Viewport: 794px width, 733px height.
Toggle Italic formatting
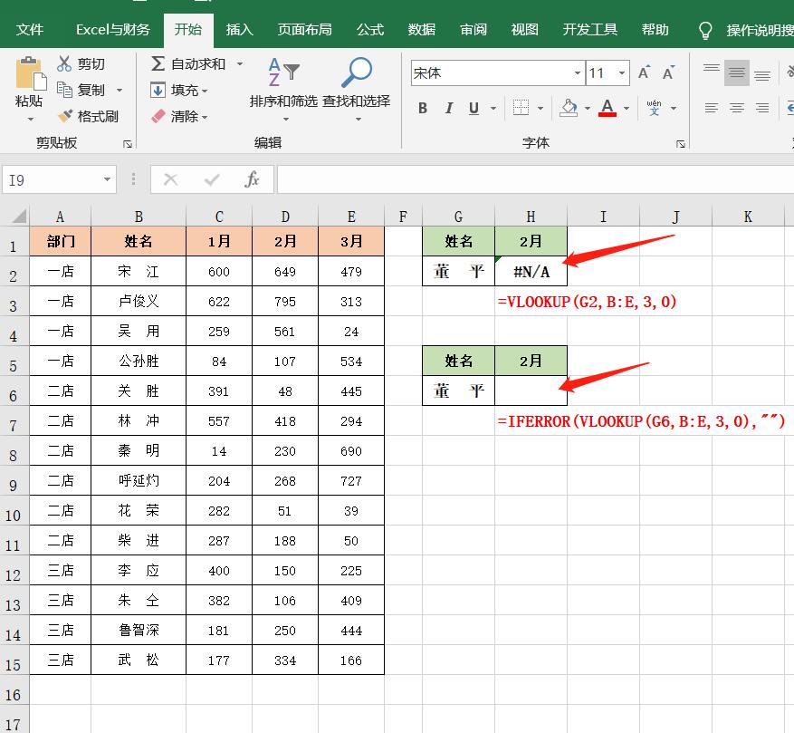449,109
